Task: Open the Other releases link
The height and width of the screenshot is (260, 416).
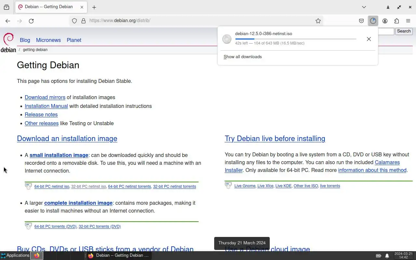Action: tap(42, 123)
